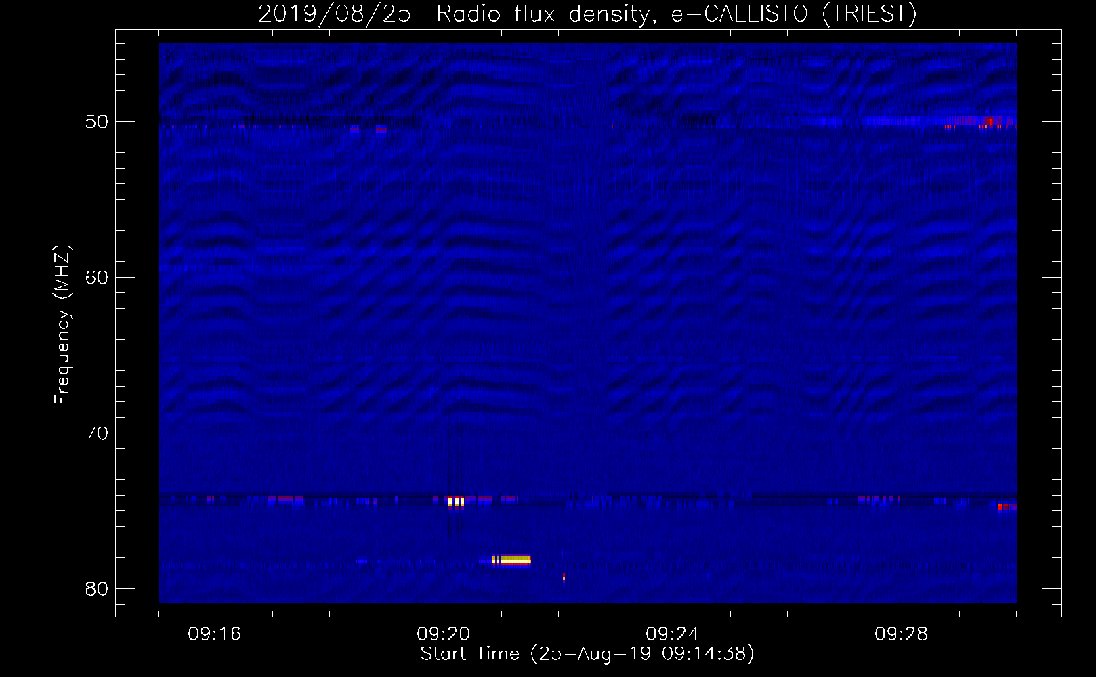The height and width of the screenshot is (677, 1096).
Task: Click the bright burst at 09:20 near 74 MHz
Action: pos(456,502)
